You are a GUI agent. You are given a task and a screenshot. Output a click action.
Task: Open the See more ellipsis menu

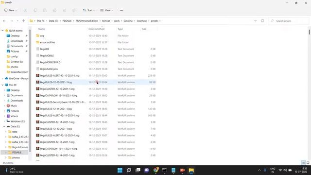point(121,10)
